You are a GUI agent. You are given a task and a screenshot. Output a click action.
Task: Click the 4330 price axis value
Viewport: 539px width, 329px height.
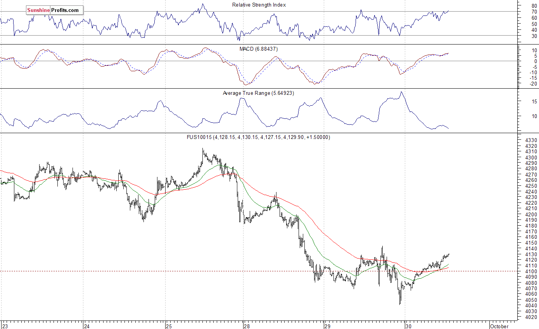point(531,140)
